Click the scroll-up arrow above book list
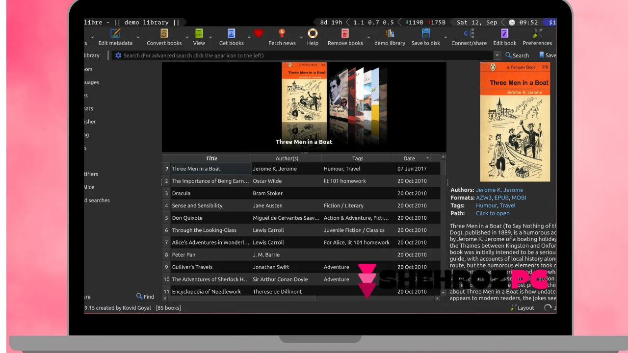 (443, 157)
